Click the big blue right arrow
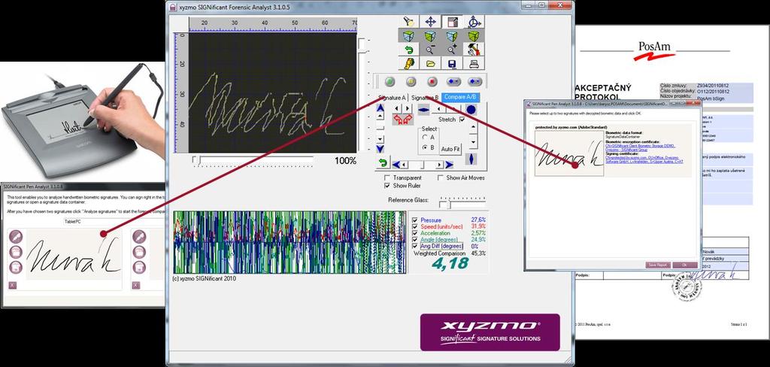The width and height of the screenshot is (770, 367). [449, 165]
